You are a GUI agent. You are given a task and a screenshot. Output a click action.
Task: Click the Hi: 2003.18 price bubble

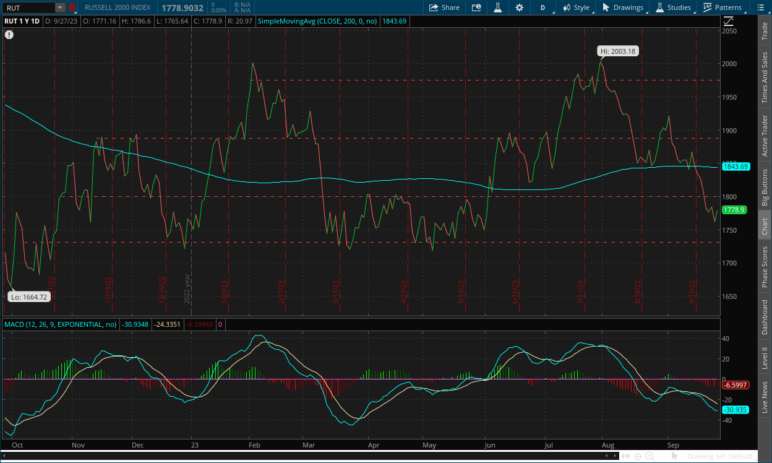coord(618,51)
